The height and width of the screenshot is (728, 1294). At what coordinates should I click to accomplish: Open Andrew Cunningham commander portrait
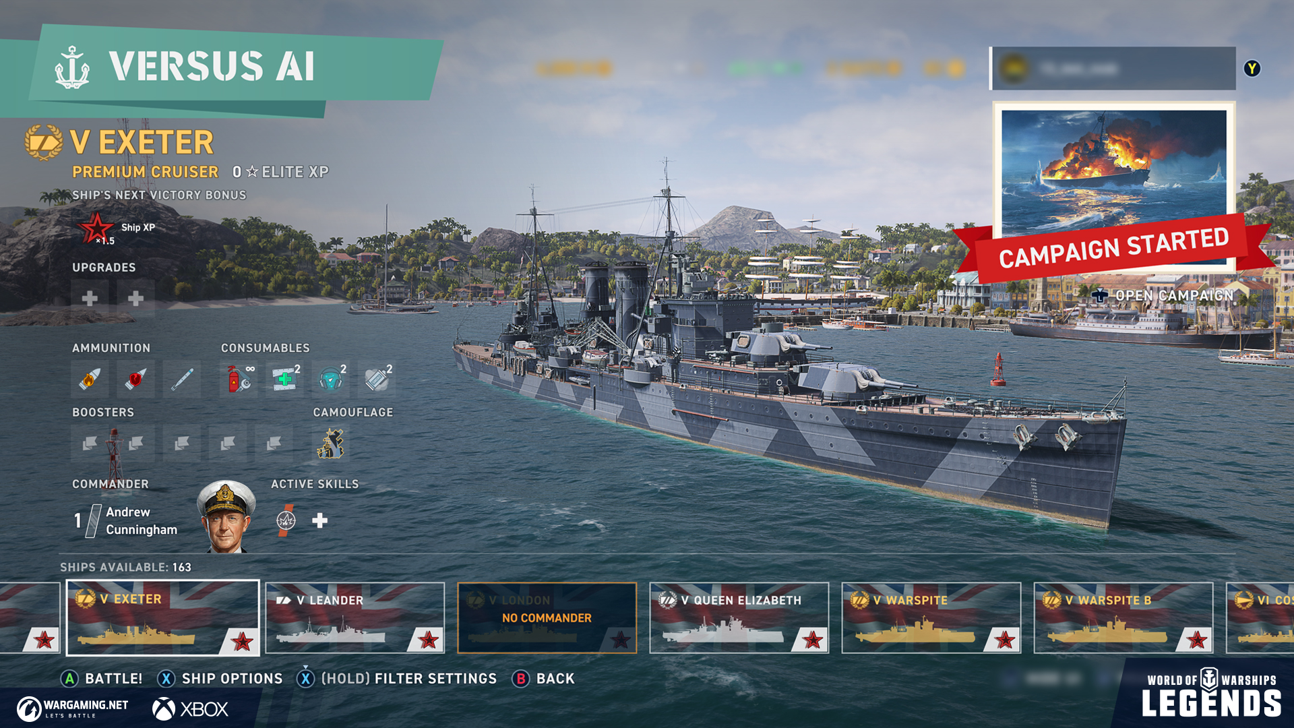(226, 516)
